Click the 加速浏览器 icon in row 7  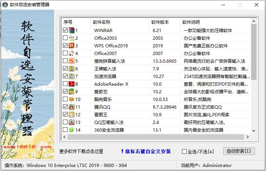(x=71, y=76)
